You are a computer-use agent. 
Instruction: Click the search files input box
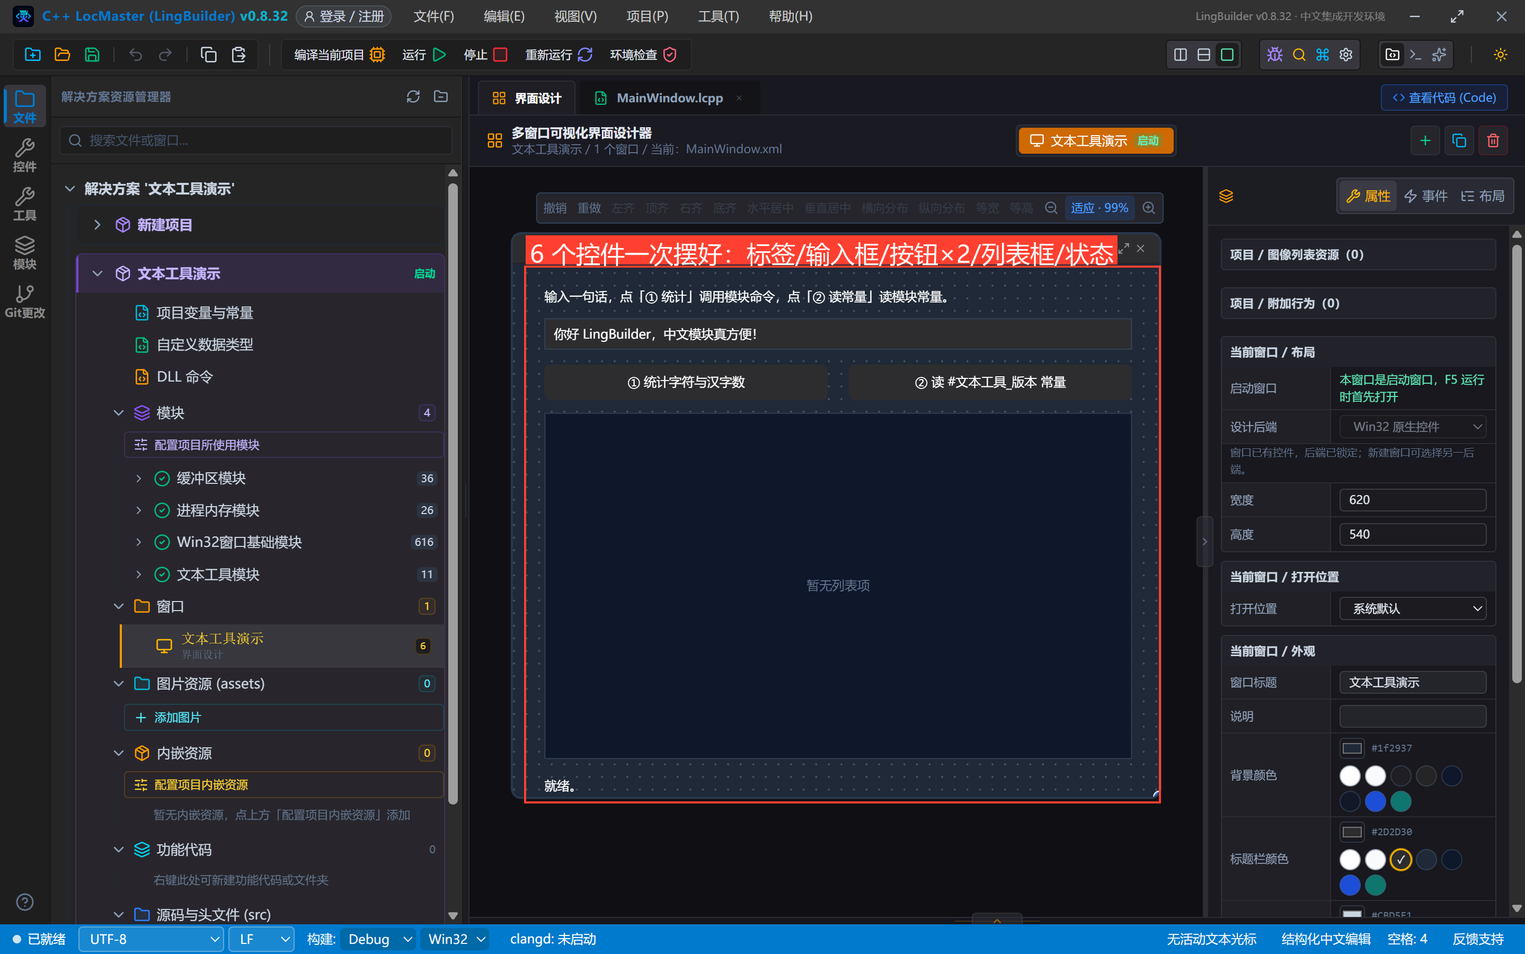coord(256,140)
